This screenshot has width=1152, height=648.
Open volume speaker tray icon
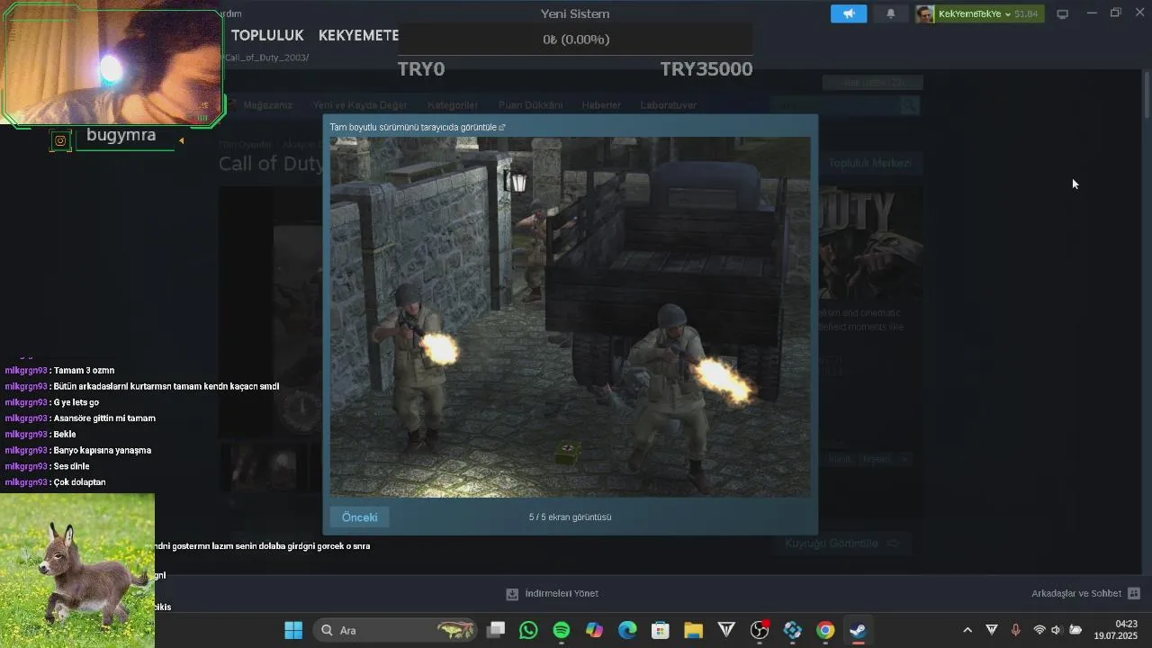click(1057, 630)
